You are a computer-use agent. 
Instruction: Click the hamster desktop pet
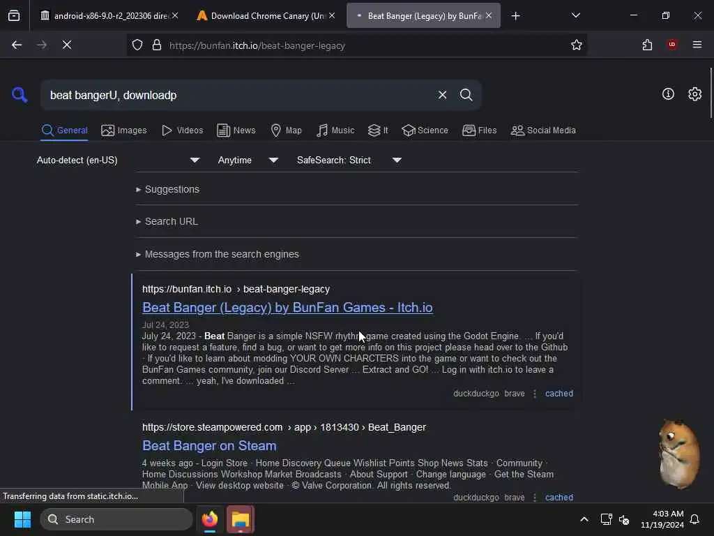[679, 453]
